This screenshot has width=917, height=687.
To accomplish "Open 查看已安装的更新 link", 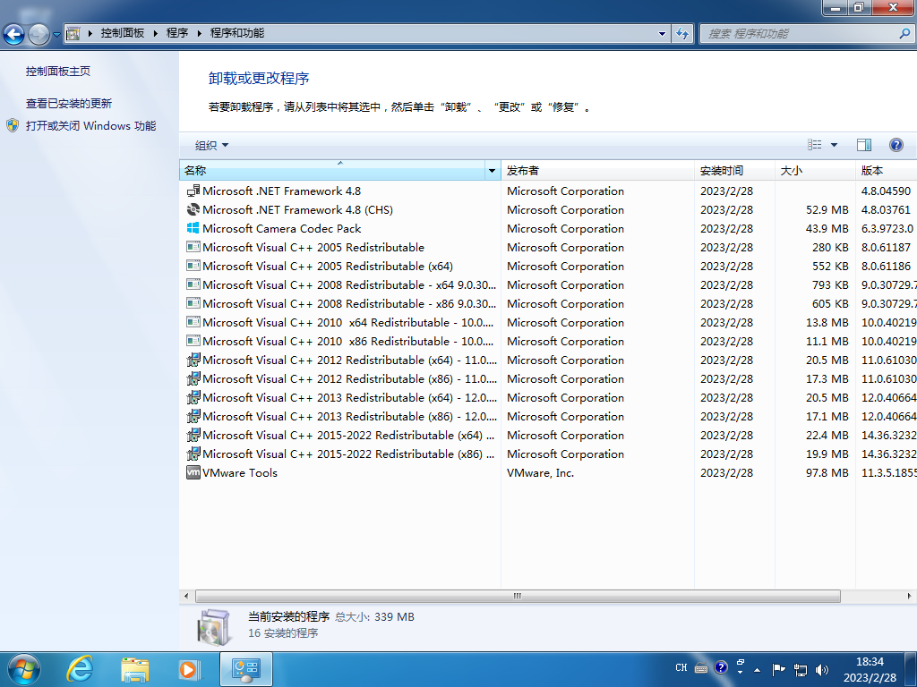I will coord(68,104).
